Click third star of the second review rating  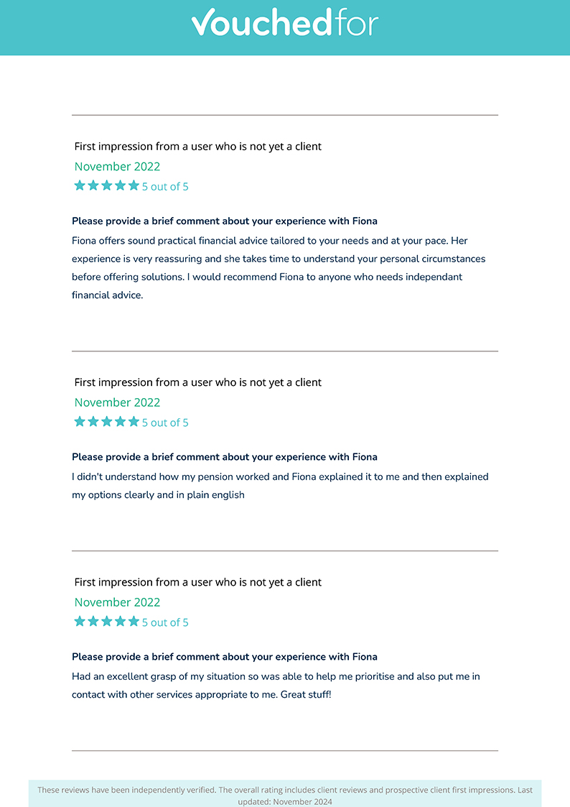pos(106,422)
